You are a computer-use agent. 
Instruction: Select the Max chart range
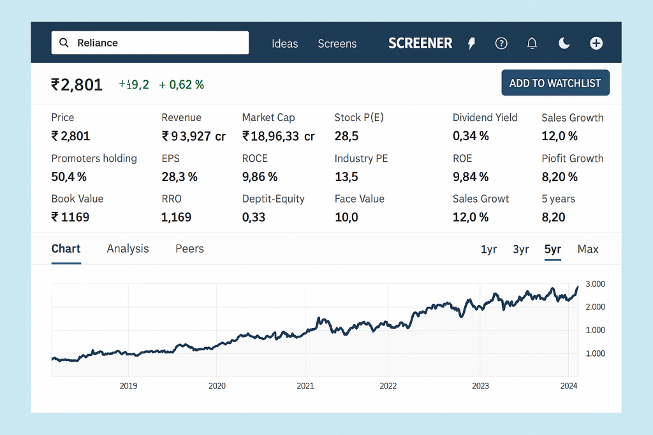click(x=587, y=249)
